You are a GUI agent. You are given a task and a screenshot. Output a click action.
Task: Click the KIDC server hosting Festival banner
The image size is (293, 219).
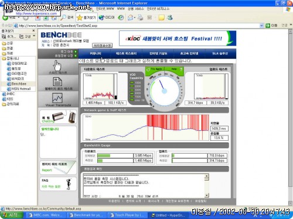(178, 39)
